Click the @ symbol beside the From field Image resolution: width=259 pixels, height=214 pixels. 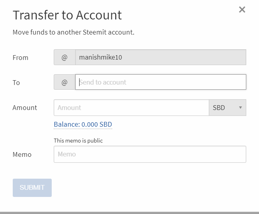(x=64, y=58)
